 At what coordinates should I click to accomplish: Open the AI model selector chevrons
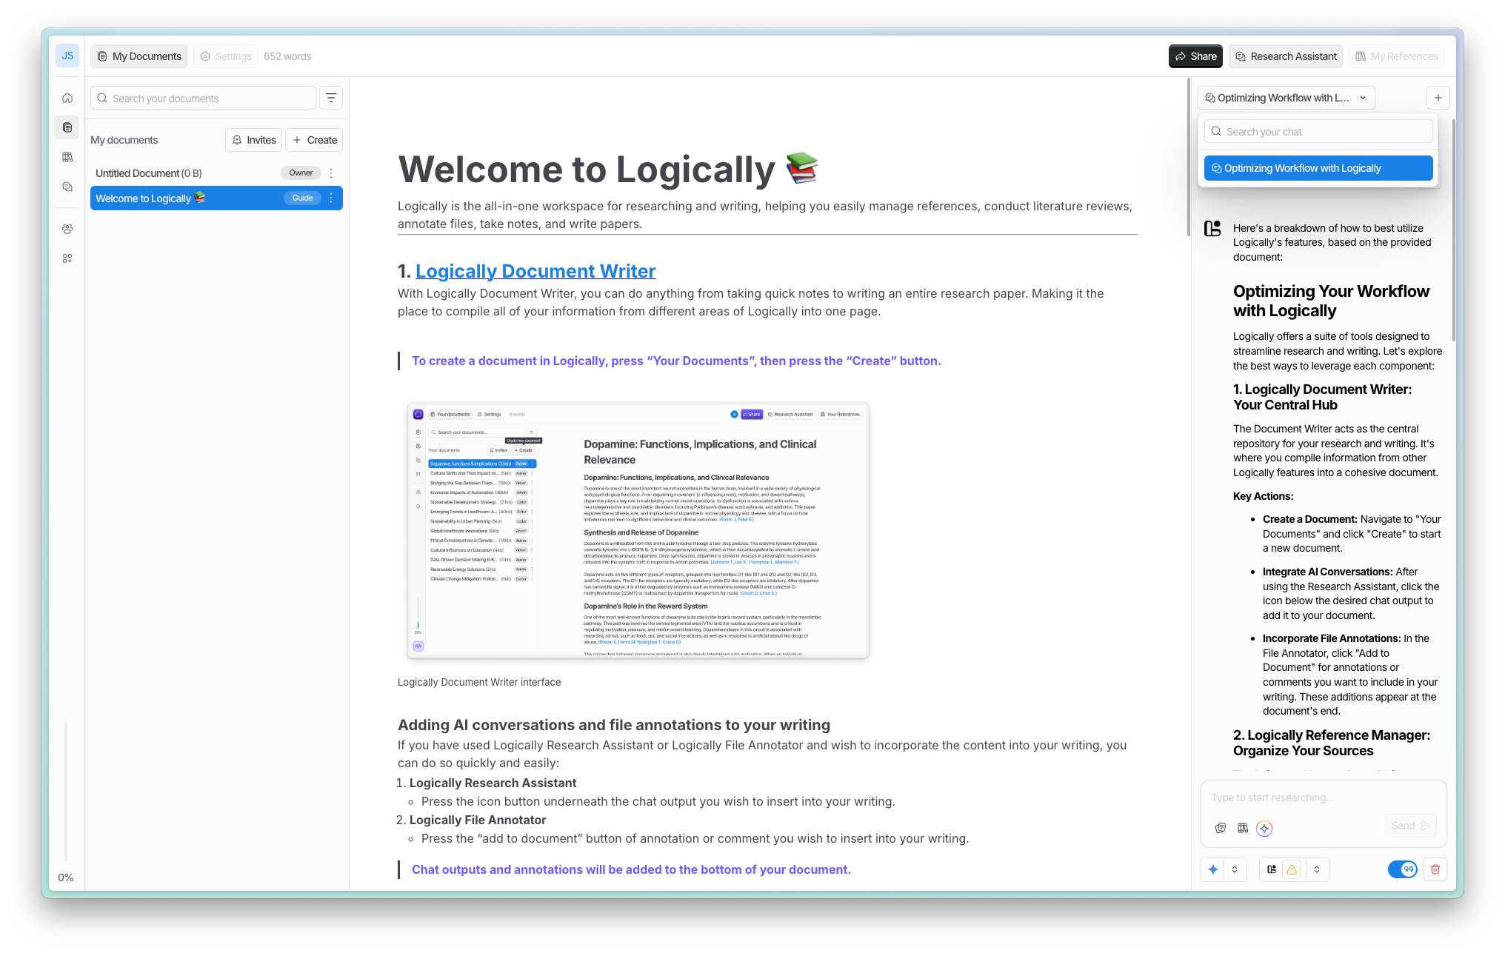[1235, 869]
